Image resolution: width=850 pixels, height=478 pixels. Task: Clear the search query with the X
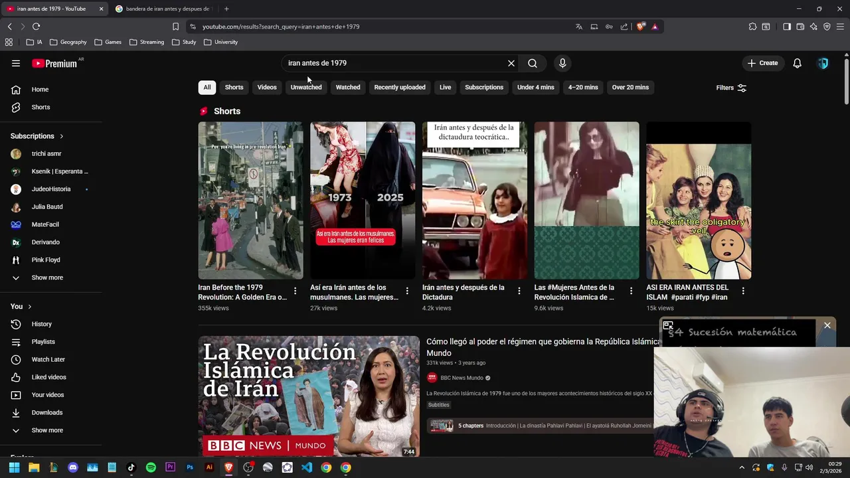(511, 63)
